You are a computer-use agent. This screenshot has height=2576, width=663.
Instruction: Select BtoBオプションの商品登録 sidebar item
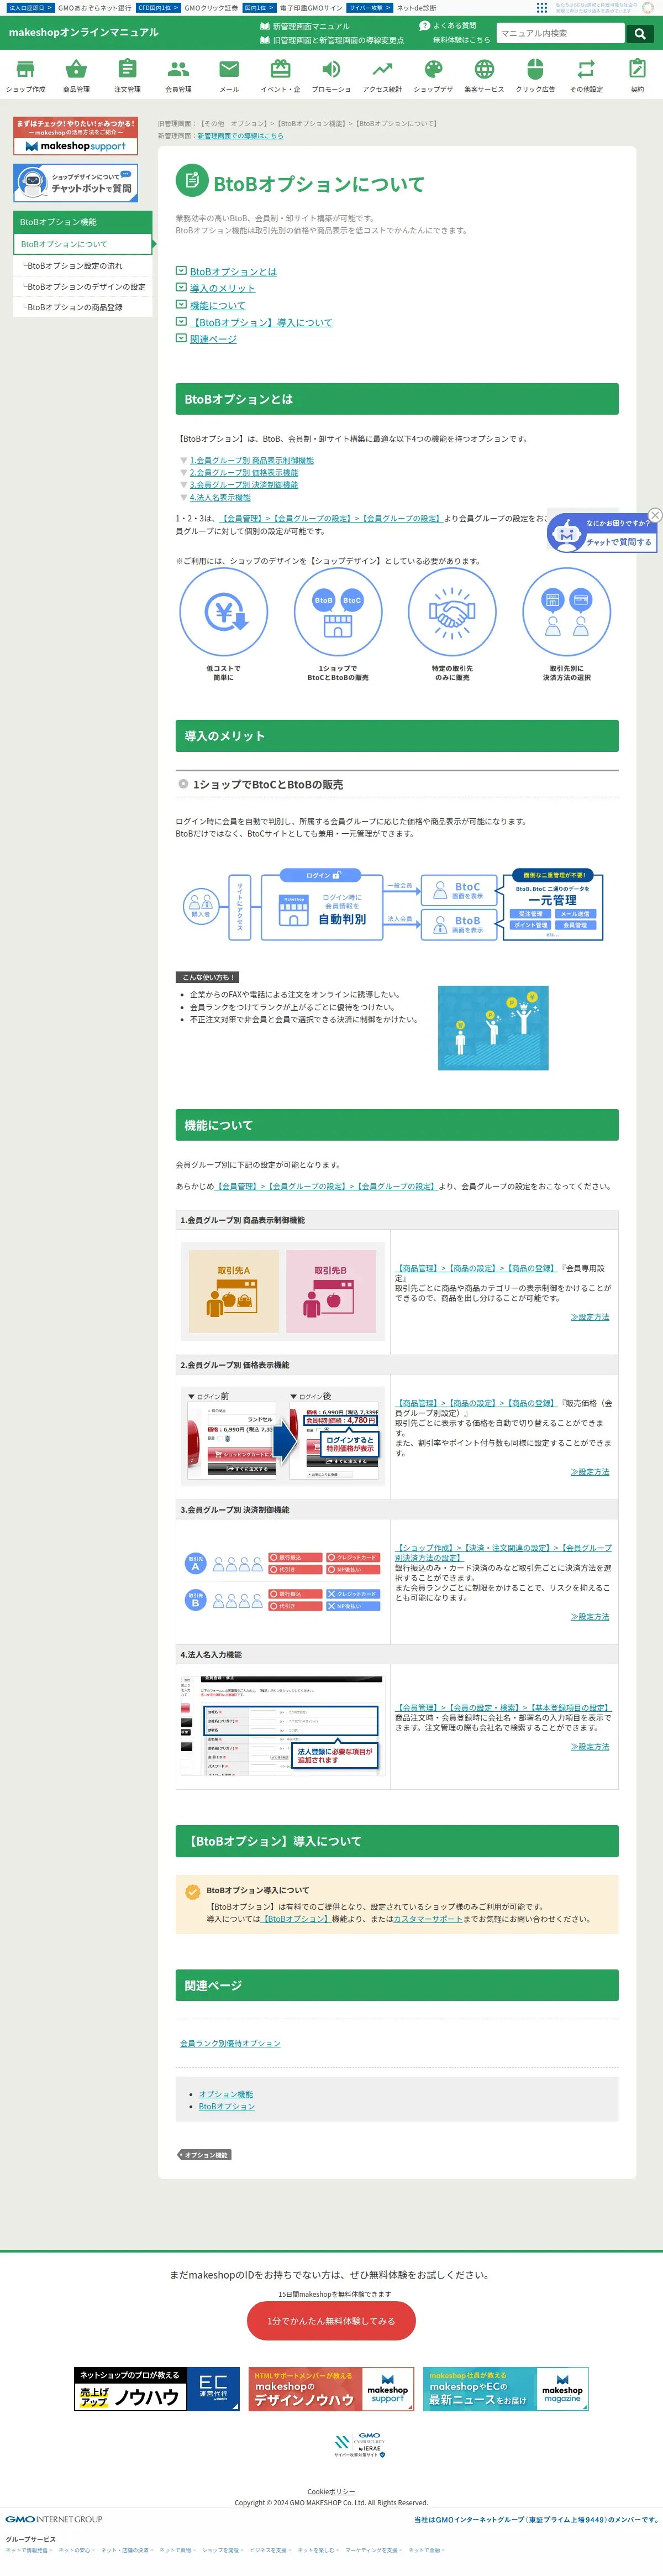[x=83, y=307]
